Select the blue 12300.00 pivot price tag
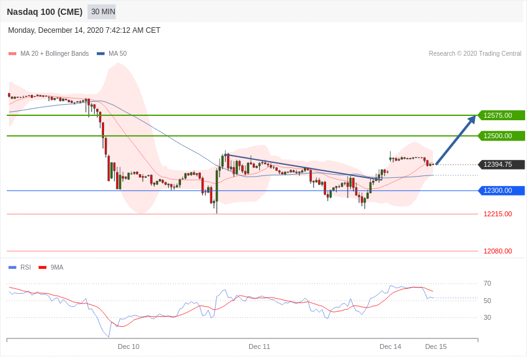Screen dimensions: 527x357 pos(501,190)
